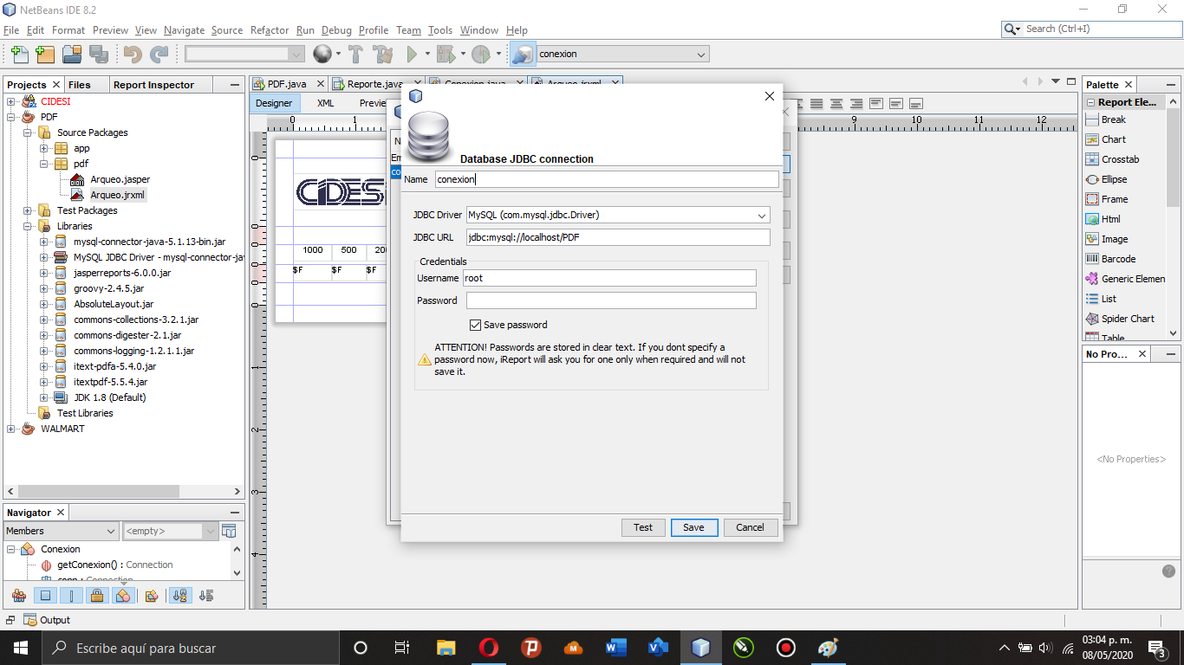Toggle Sort by Name in Navigator
1184x665 pixels.
pos(179,596)
